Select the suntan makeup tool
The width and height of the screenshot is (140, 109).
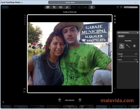click(x=134, y=46)
